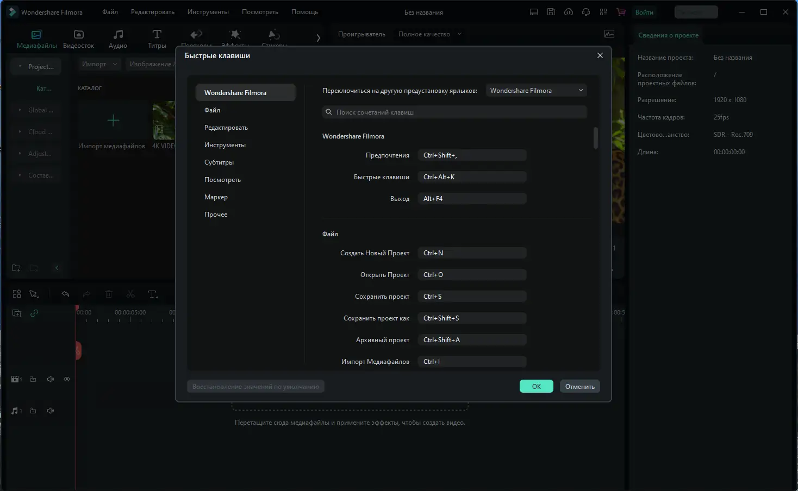Open the shortcut preset dropdown Wondershare Filmora
798x491 pixels.
(536, 91)
